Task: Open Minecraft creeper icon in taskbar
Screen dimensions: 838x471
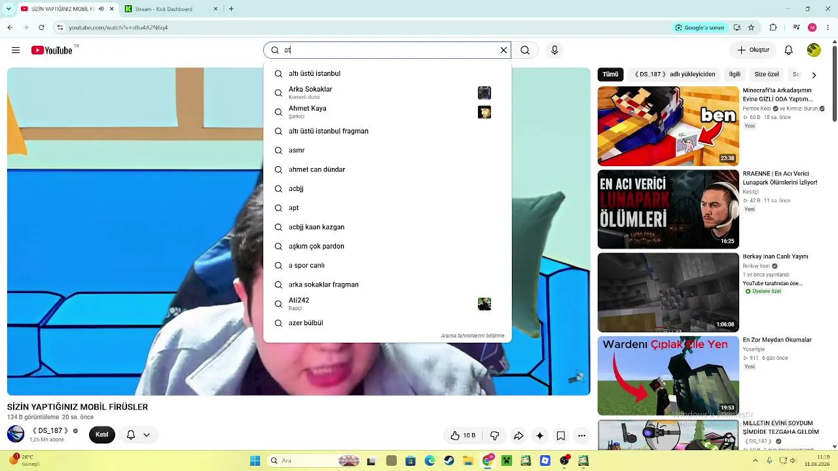Action: click(506, 461)
